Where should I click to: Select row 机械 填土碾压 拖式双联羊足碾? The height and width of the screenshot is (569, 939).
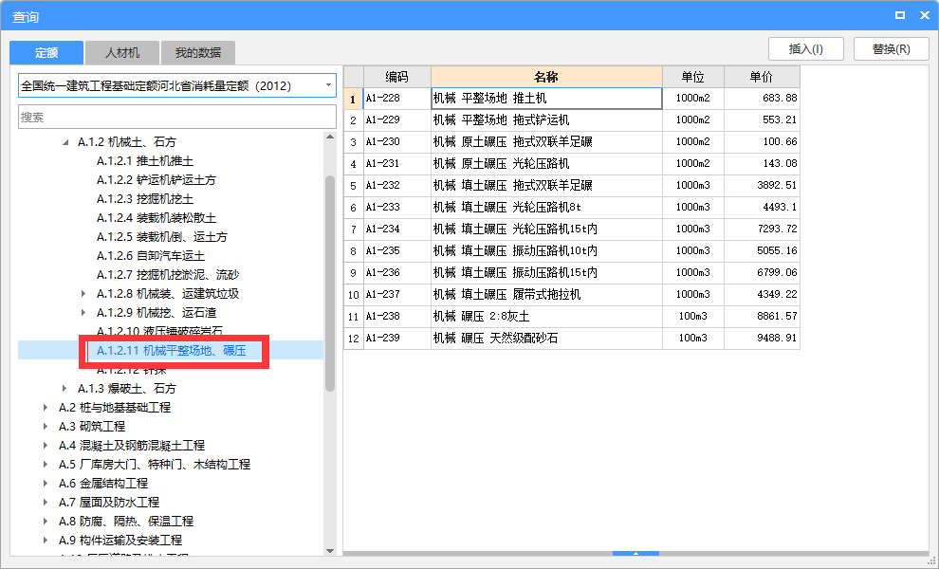pos(546,186)
